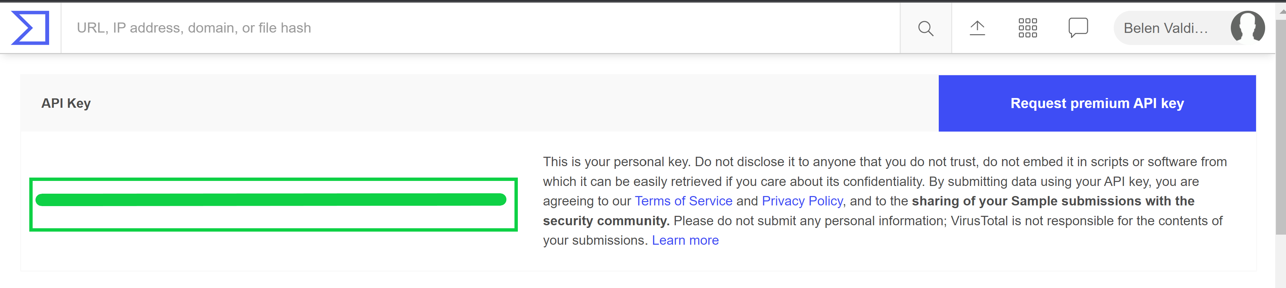Viewport: 1286px width, 288px height.
Task: Submit a file with the upload icon
Action: (x=977, y=29)
